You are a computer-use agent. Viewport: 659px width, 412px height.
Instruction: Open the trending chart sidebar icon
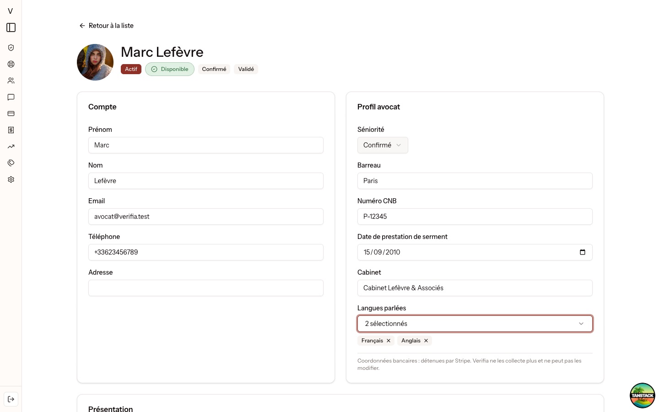pyautogui.click(x=11, y=146)
